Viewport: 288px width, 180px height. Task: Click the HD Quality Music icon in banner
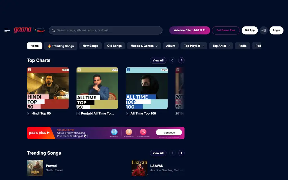[x=129, y=132]
